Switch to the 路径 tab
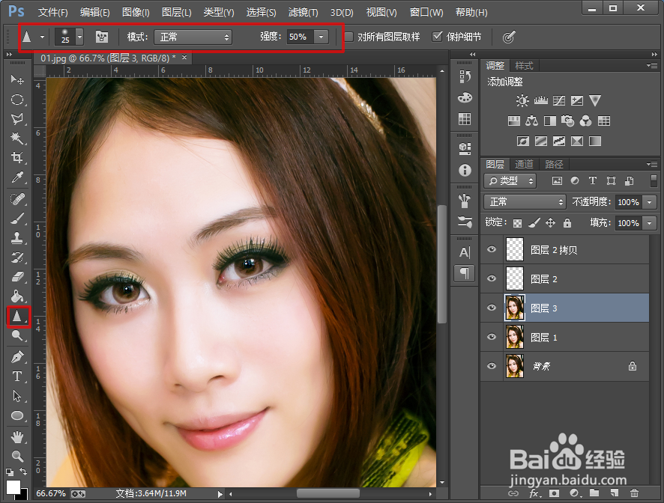664x503 pixels. (x=555, y=164)
